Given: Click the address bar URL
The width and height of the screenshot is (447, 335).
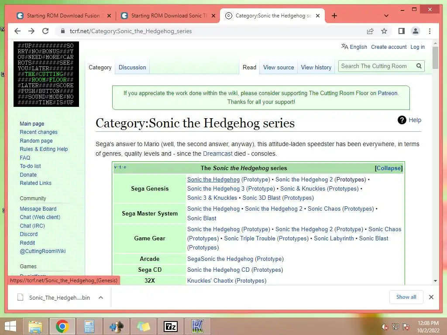Looking at the screenshot, I should pos(131,31).
